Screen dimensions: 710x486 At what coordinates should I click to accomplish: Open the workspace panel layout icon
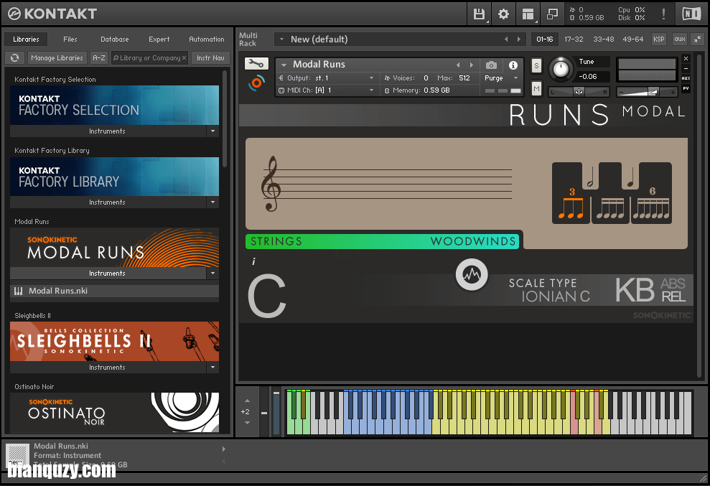tap(528, 14)
